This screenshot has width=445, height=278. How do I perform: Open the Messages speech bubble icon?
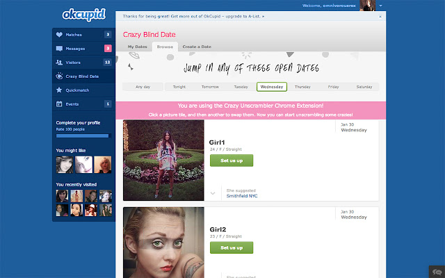[x=59, y=48]
